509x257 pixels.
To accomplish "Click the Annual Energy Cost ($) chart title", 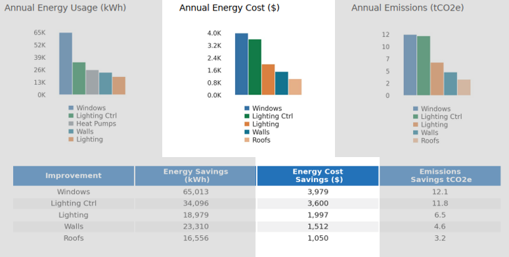I will [229, 8].
